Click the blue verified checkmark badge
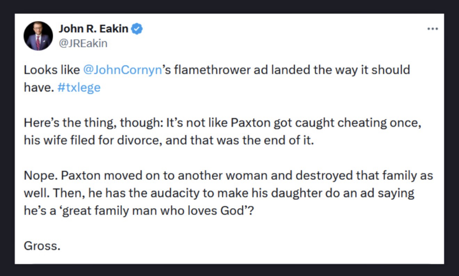Image resolution: width=459 pixels, height=276 pixels. point(137,29)
